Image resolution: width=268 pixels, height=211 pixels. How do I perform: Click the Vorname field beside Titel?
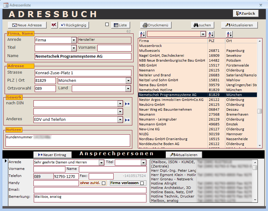click(114, 48)
